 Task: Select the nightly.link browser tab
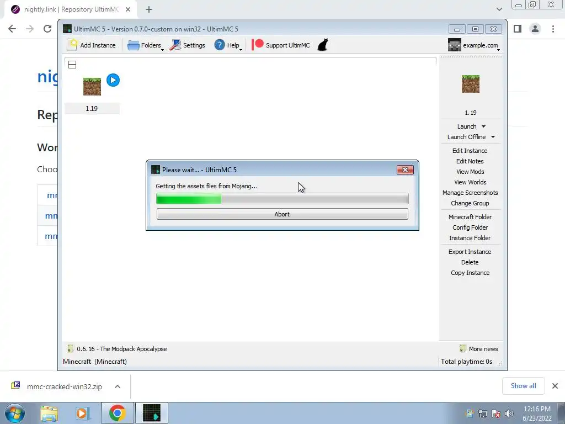pos(71,9)
